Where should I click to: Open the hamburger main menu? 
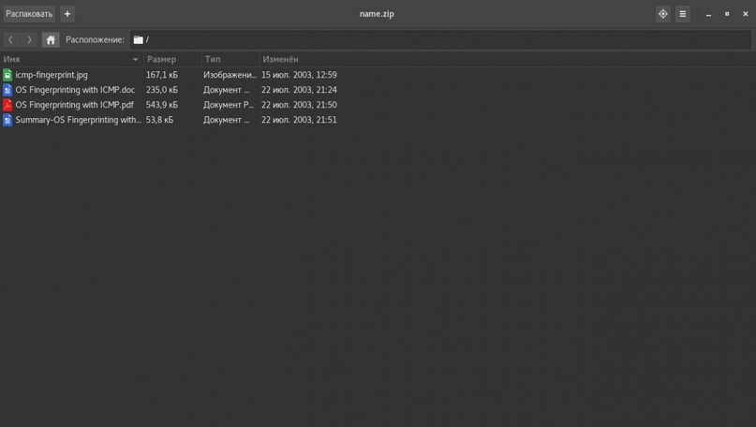(x=683, y=14)
